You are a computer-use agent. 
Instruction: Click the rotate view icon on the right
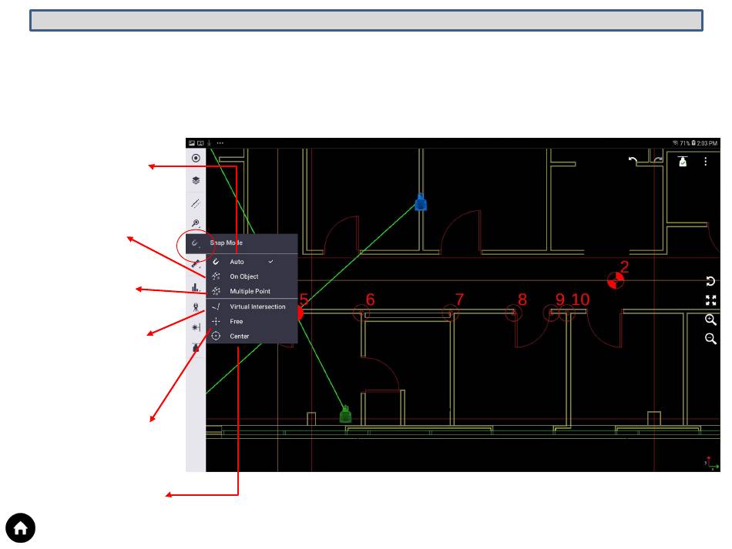(710, 281)
